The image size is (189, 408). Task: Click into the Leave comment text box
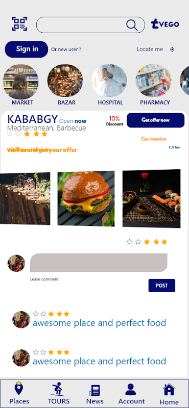pyautogui.click(x=99, y=263)
